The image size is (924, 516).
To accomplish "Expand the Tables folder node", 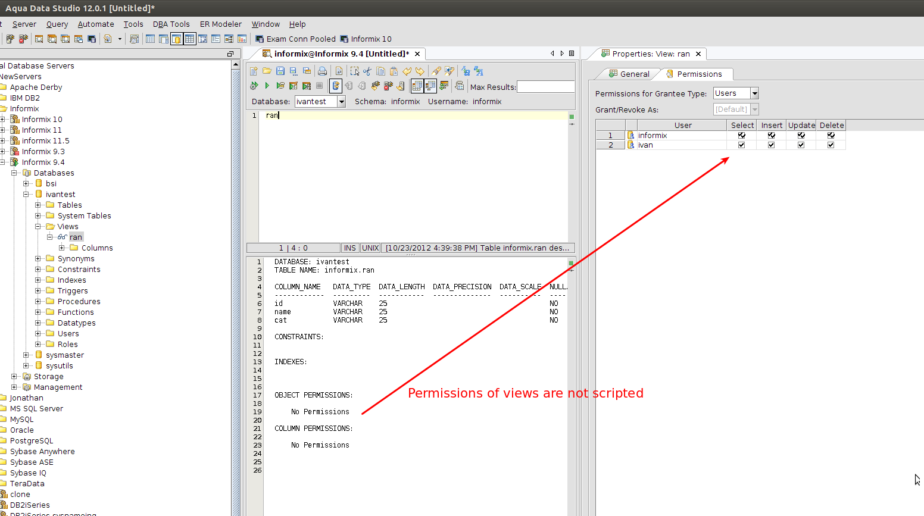I will (x=38, y=205).
